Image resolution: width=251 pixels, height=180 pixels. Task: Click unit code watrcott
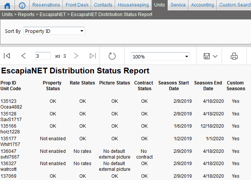click(x=8, y=169)
